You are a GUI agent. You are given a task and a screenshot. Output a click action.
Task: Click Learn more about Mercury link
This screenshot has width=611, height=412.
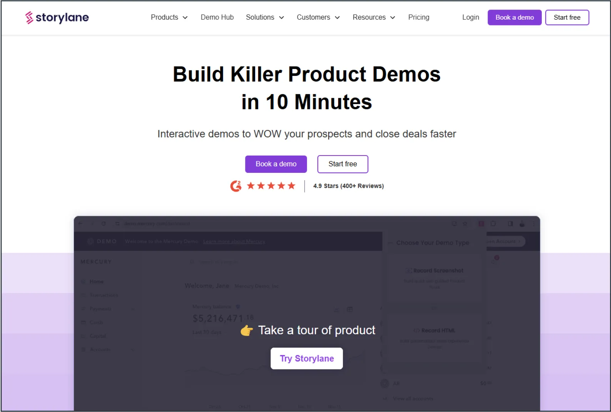pyautogui.click(x=234, y=241)
